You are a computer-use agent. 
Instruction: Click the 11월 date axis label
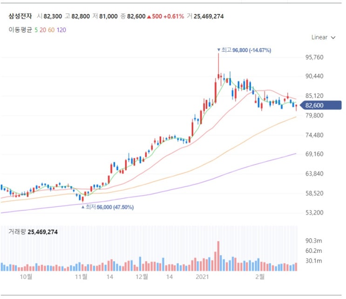tap(81, 277)
